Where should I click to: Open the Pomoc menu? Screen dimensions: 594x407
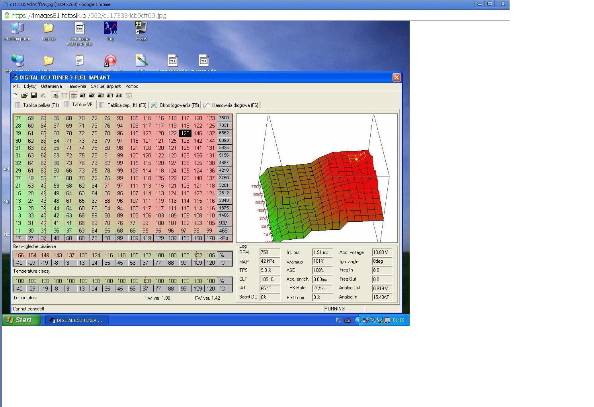(x=132, y=86)
